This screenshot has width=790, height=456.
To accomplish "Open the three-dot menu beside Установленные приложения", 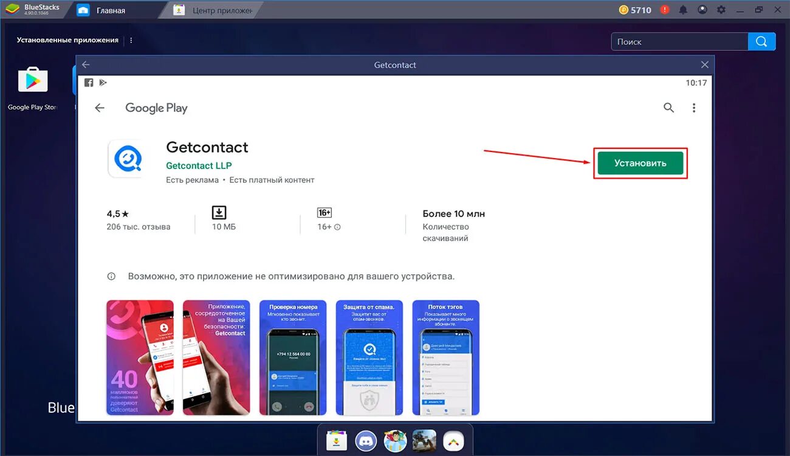I will point(131,40).
